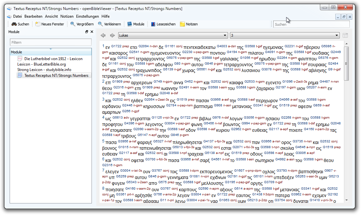This screenshot has height=215, width=361.
Task: Expand the chapter 3 dropdown
Action: pos(337,35)
